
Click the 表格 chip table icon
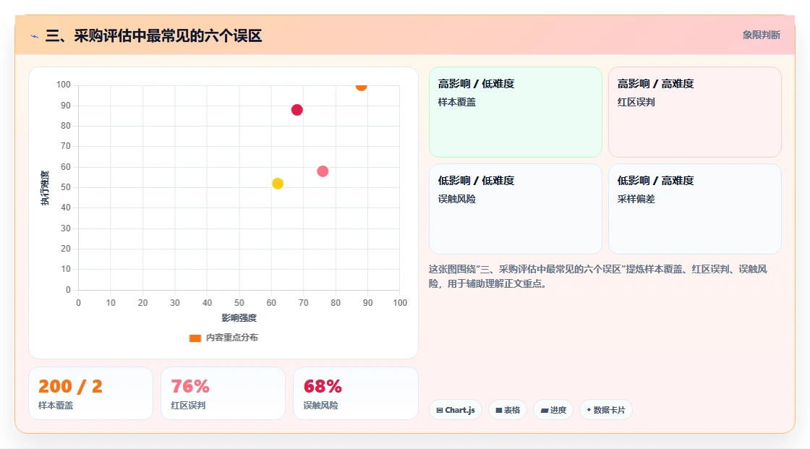click(499, 410)
